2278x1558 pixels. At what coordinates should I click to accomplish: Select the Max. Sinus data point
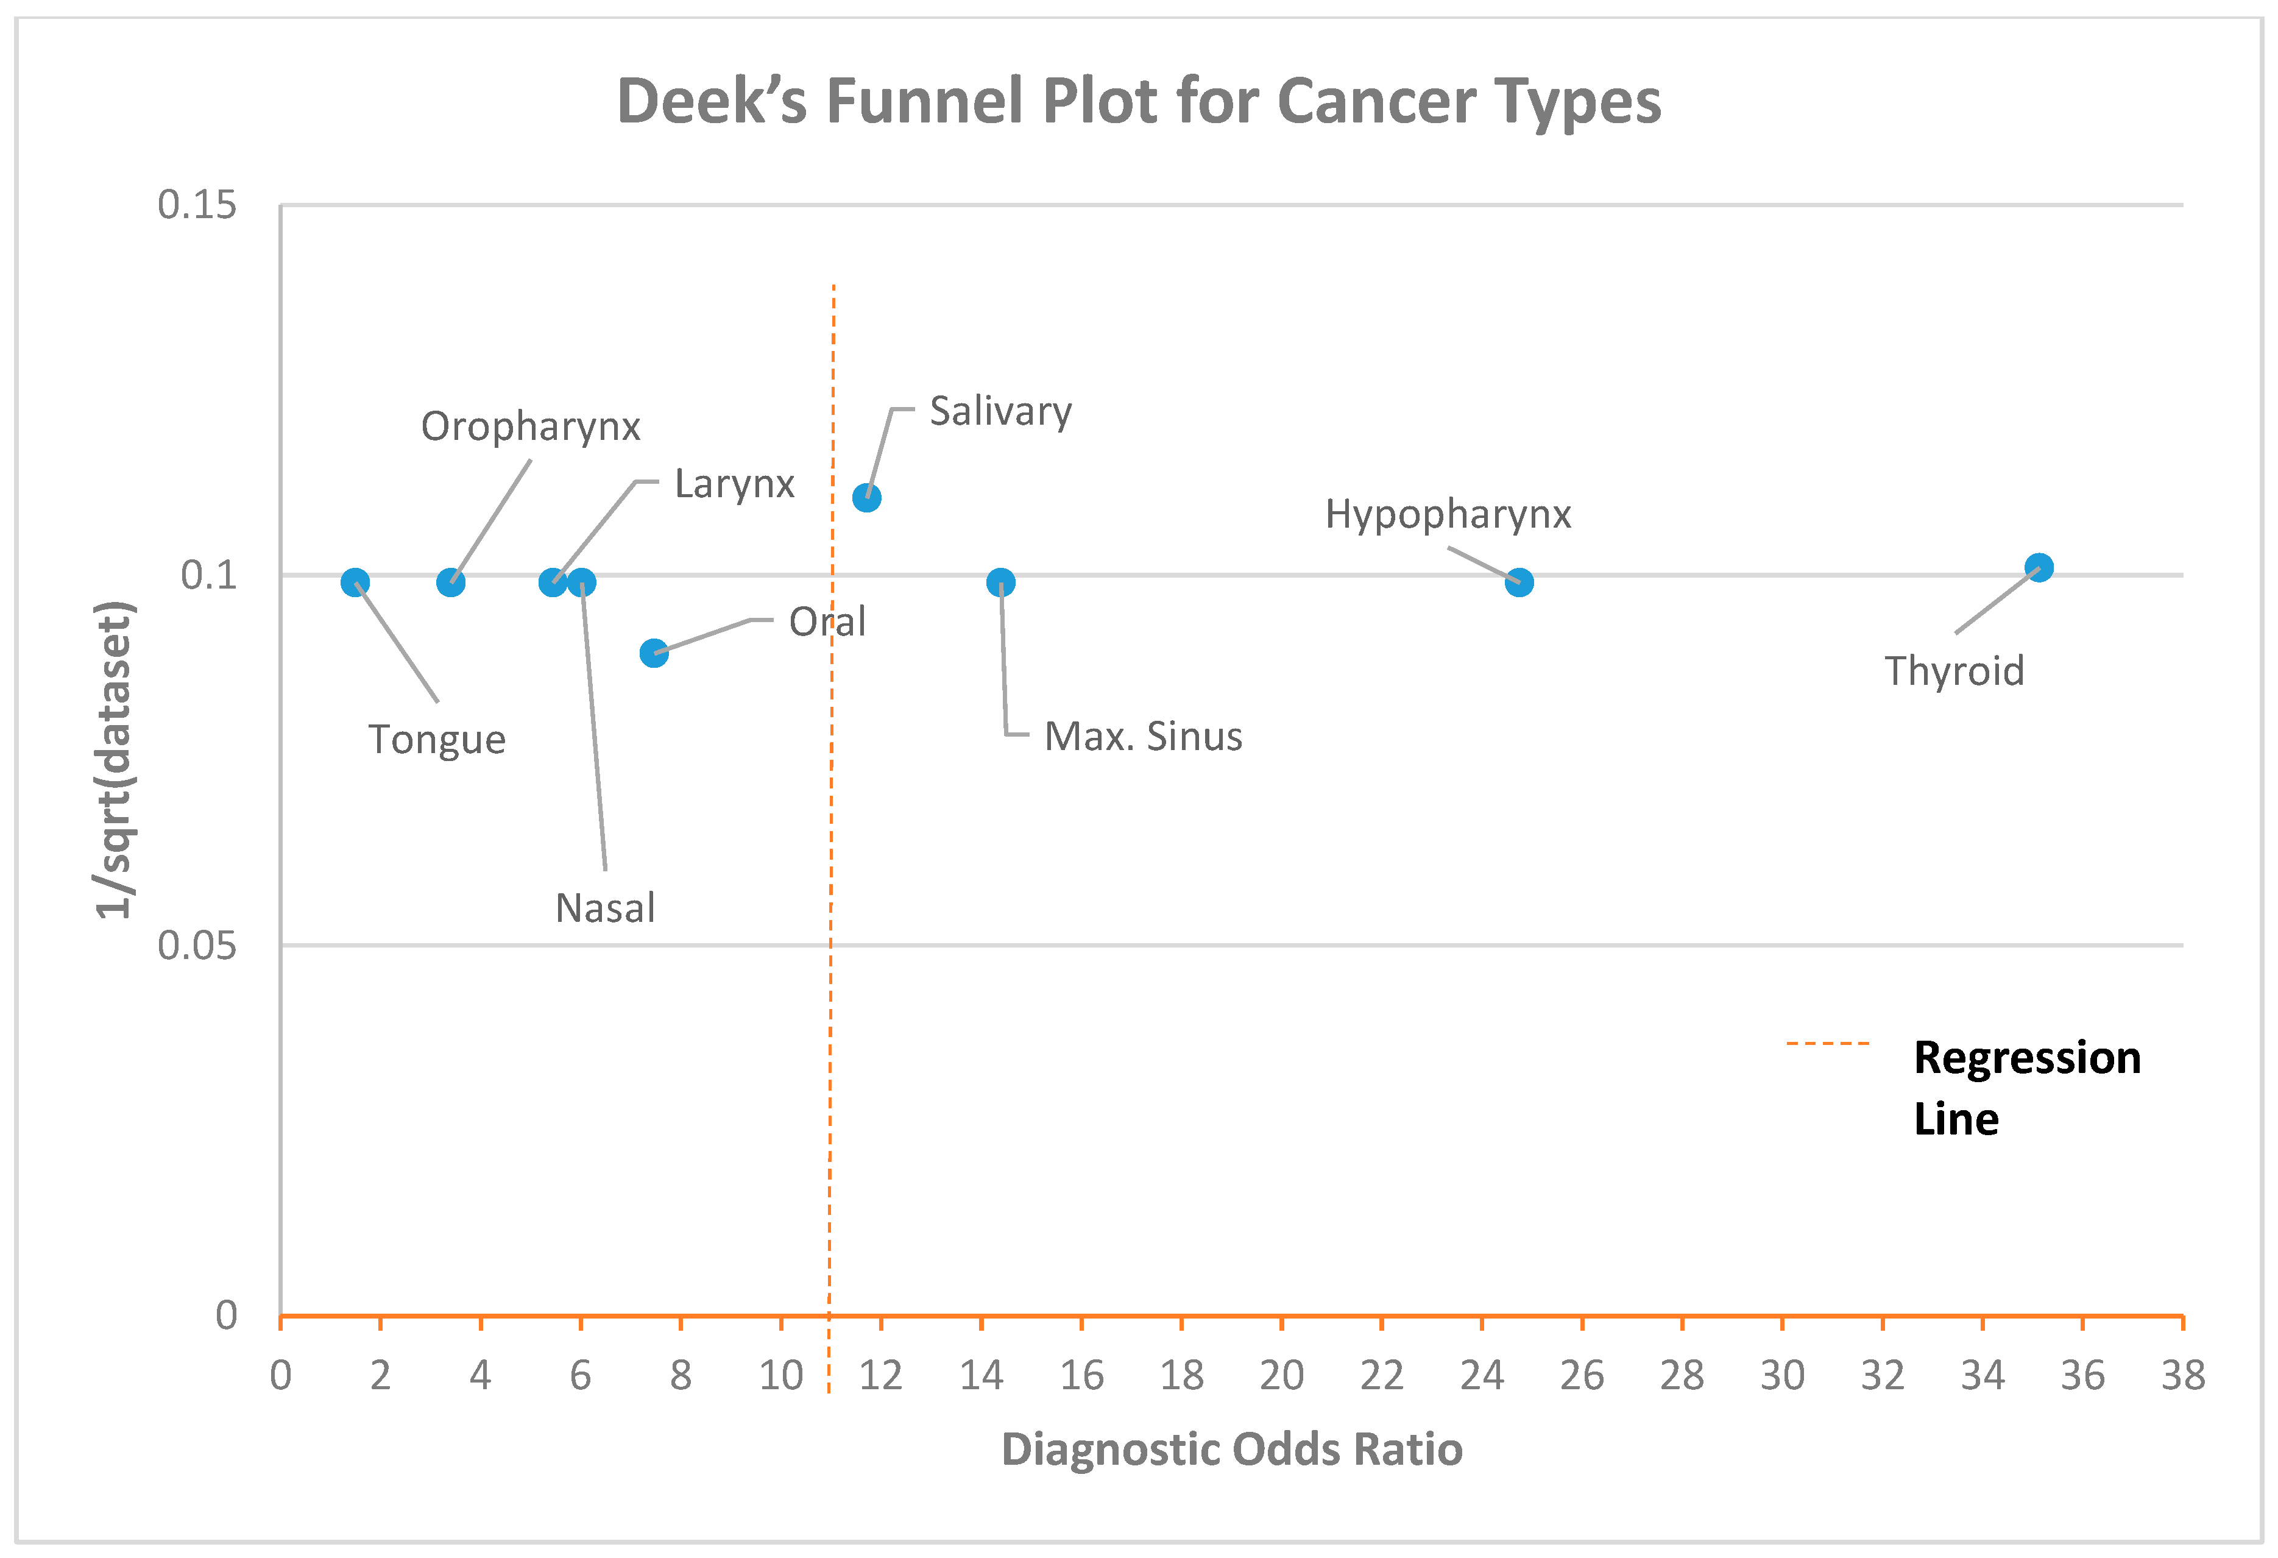(1000, 582)
